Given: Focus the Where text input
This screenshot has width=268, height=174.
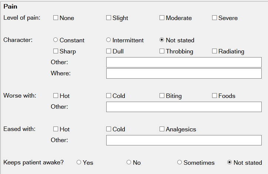Looking at the screenshot, I should click(184, 73).
